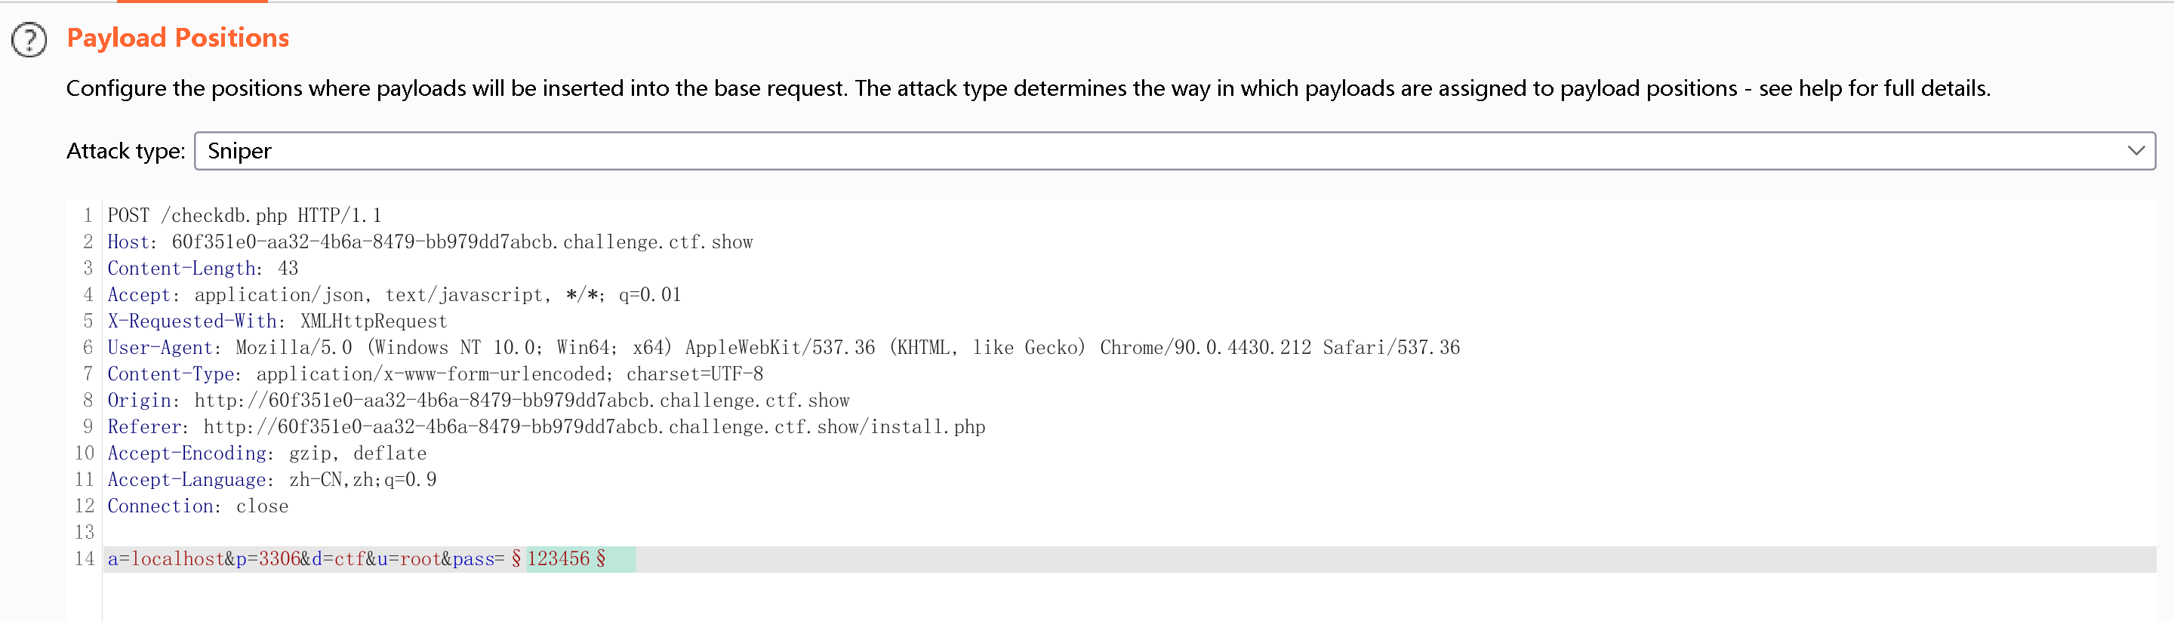Open the Payload Positions help icon
Viewport: 2174px width, 621px height.
[x=29, y=40]
